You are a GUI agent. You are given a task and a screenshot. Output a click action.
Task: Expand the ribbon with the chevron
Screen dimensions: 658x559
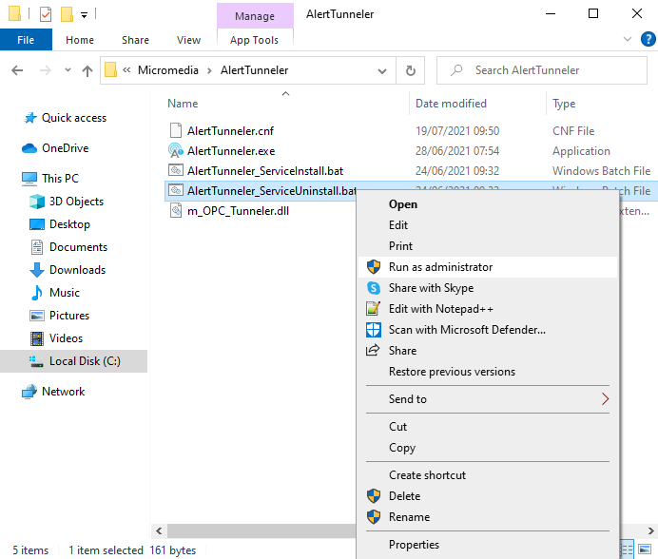point(626,40)
